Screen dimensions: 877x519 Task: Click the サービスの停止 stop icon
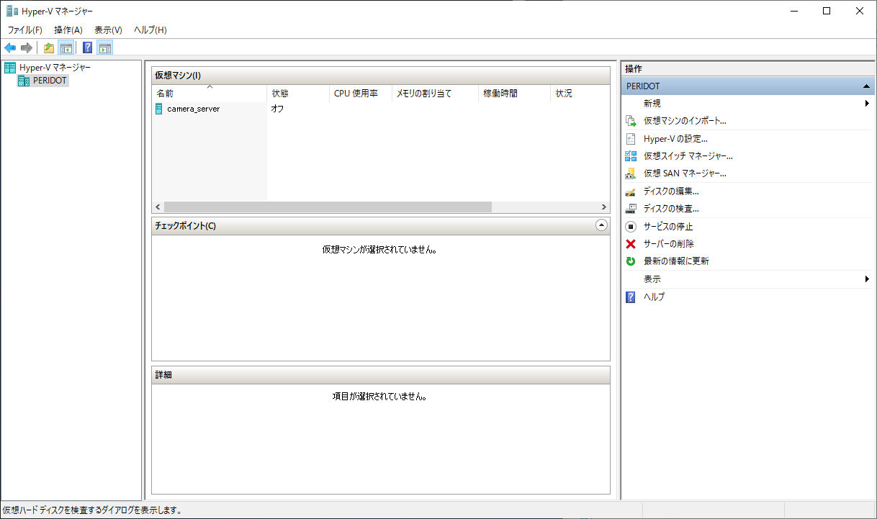pos(631,226)
